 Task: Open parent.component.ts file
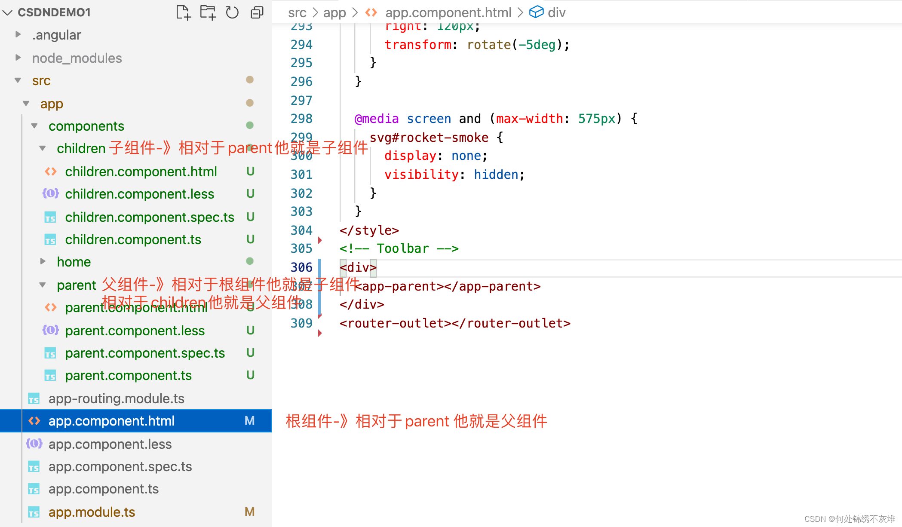[128, 375]
